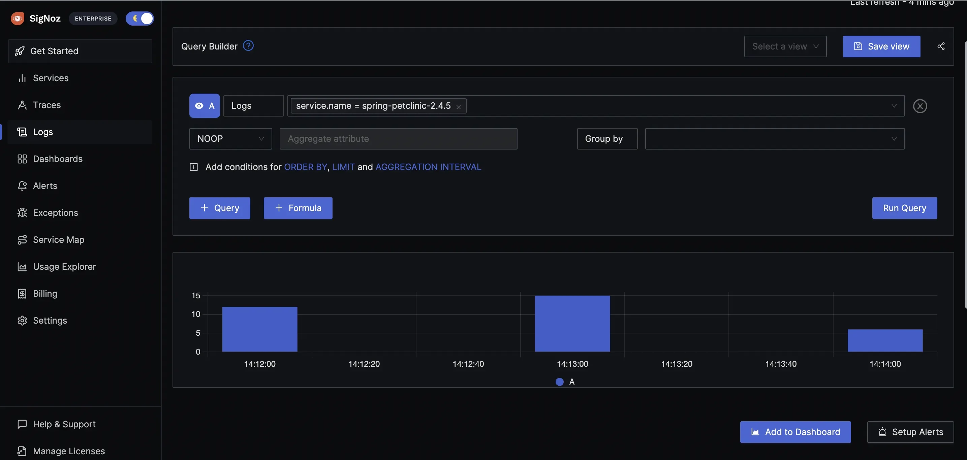Click the Manage Licenses icon
The width and height of the screenshot is (967, 460).
[x=22, y=451]
